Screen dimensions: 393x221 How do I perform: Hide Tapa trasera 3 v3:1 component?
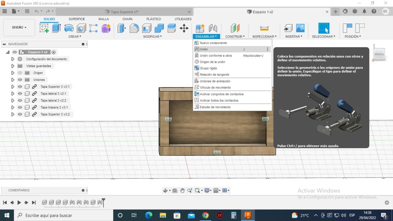(x=20, y=107)
